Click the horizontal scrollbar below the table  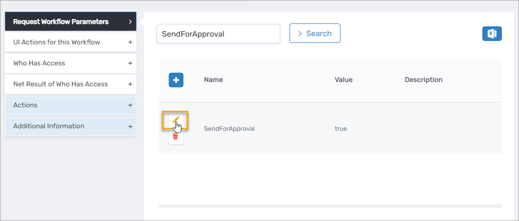coord(330,206)
